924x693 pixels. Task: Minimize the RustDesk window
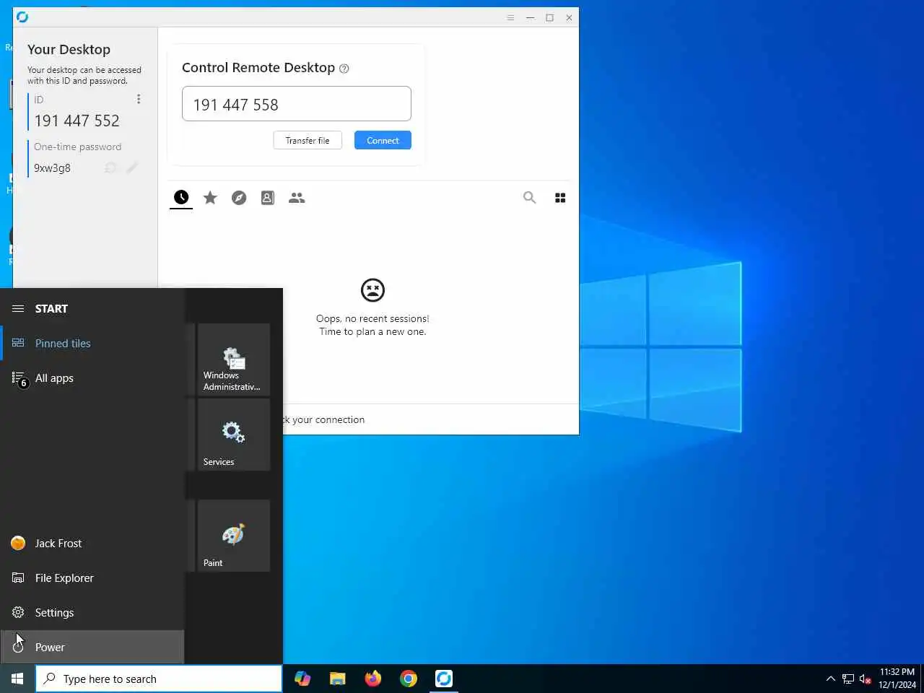coord(530,17)
